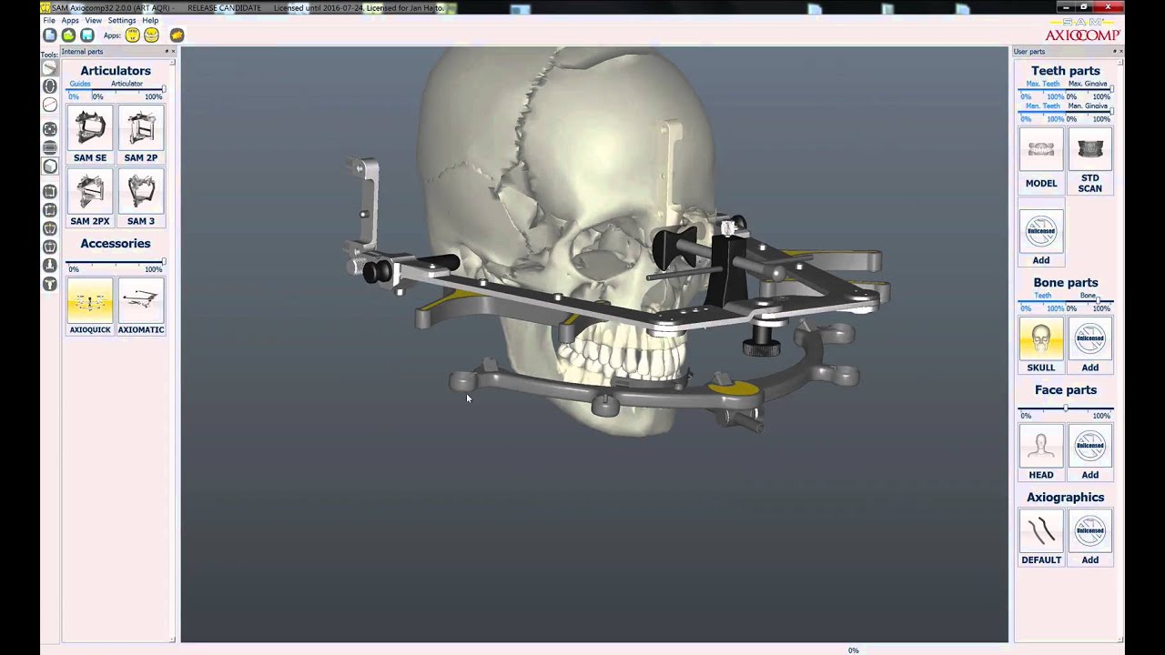Select the striped fifth Tools strip icon
The image size is (1165, 655).
(x=50, y=147)
